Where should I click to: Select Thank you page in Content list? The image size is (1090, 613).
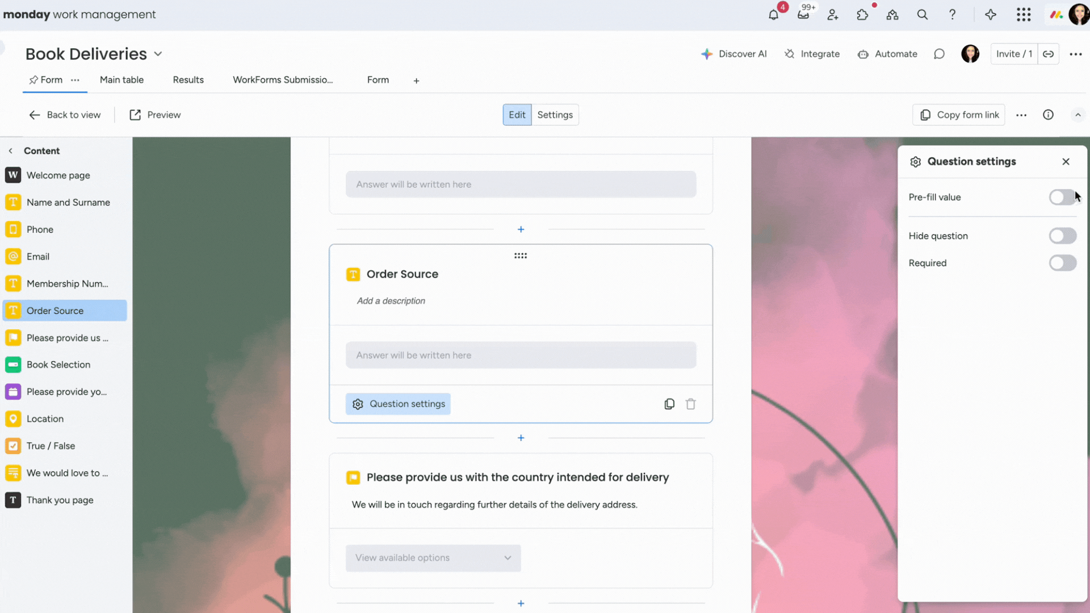[65, 500]
